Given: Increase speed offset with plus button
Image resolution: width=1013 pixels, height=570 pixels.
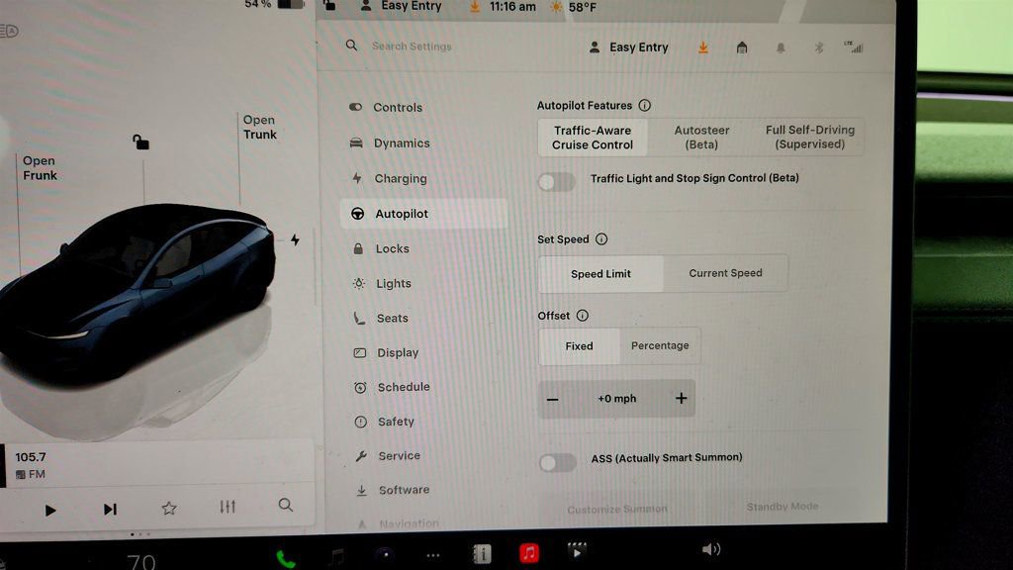Looking at the screenshot, I should tap(681, 398).
